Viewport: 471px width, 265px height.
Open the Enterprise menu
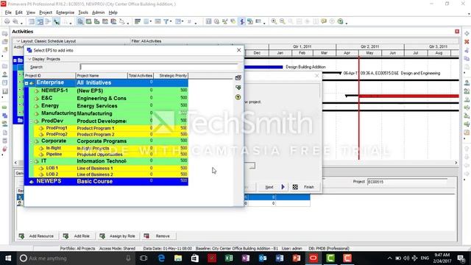[65, 13]
